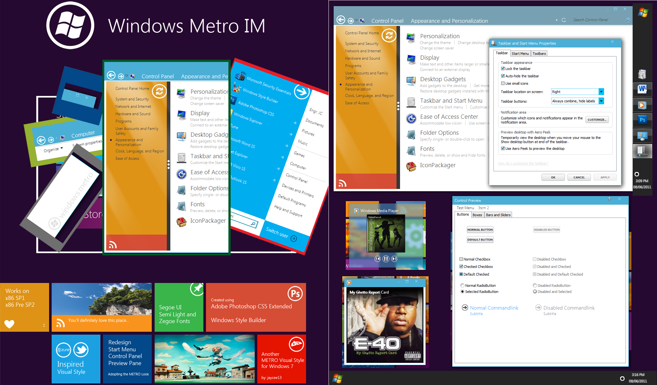Click CANCEL in Taskbar Properties dialog
This screenshot has height=385, width=657.
click(x=579, y=177)
